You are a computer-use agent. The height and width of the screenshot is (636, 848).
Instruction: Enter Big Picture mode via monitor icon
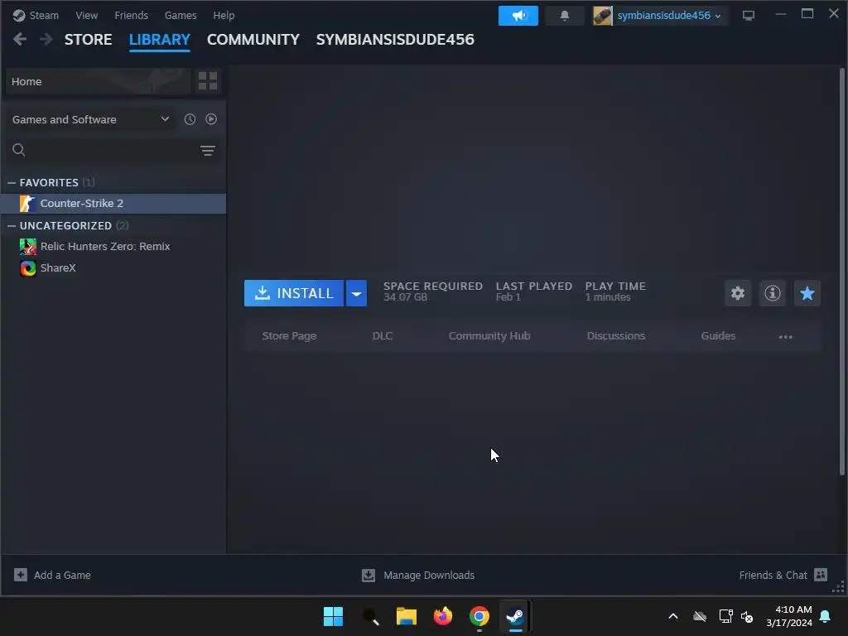(748, 16)
